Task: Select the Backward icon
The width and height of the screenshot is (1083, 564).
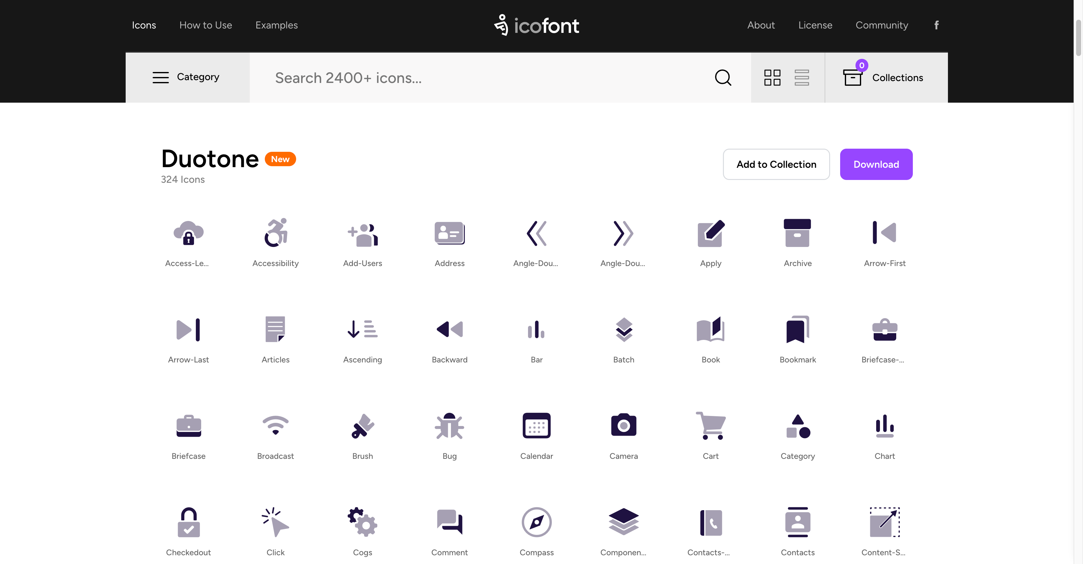Action: click(x=449, y=329)
